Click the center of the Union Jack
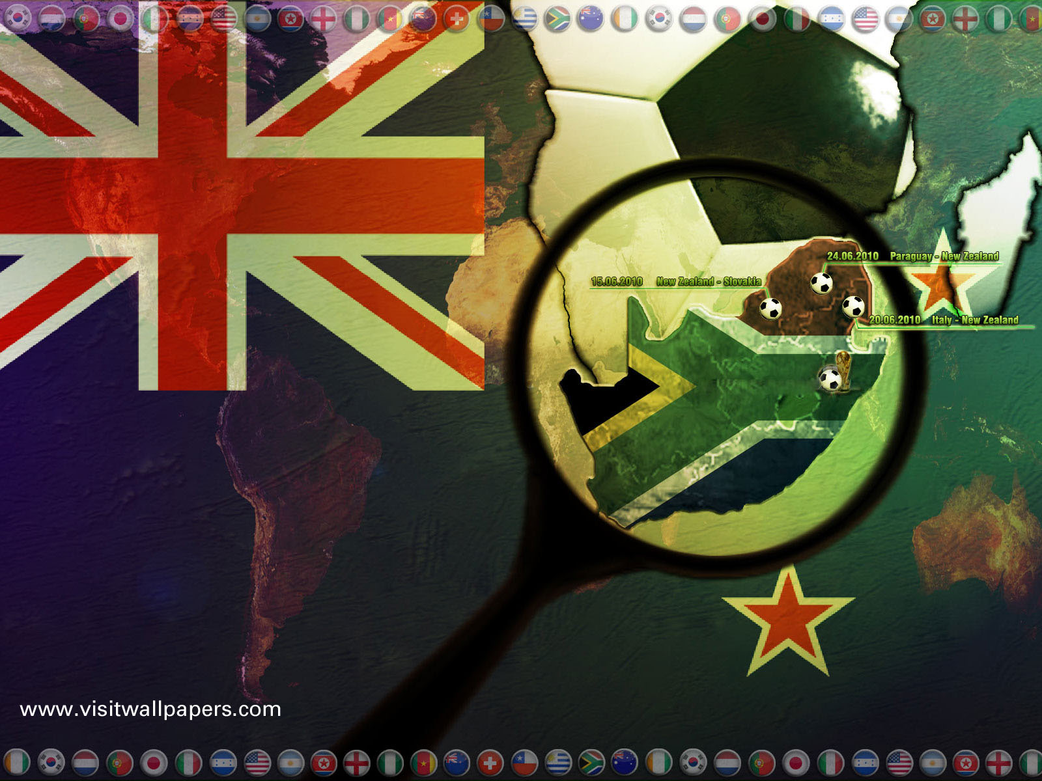The height and width of the screenshot is (781, 1042). tap(192, 195)
